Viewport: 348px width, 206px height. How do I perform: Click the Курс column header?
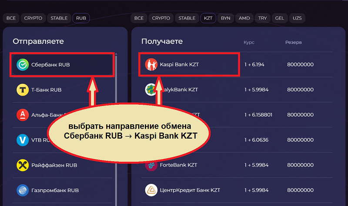pos(249,42)
